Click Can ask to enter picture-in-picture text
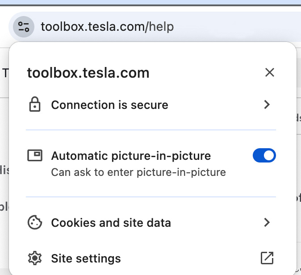Image resolution: width=301 pixels, height=275 pixels. [138, 172]
